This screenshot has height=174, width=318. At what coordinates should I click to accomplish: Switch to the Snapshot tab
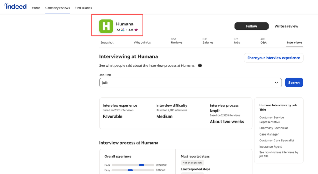[107, 42]
